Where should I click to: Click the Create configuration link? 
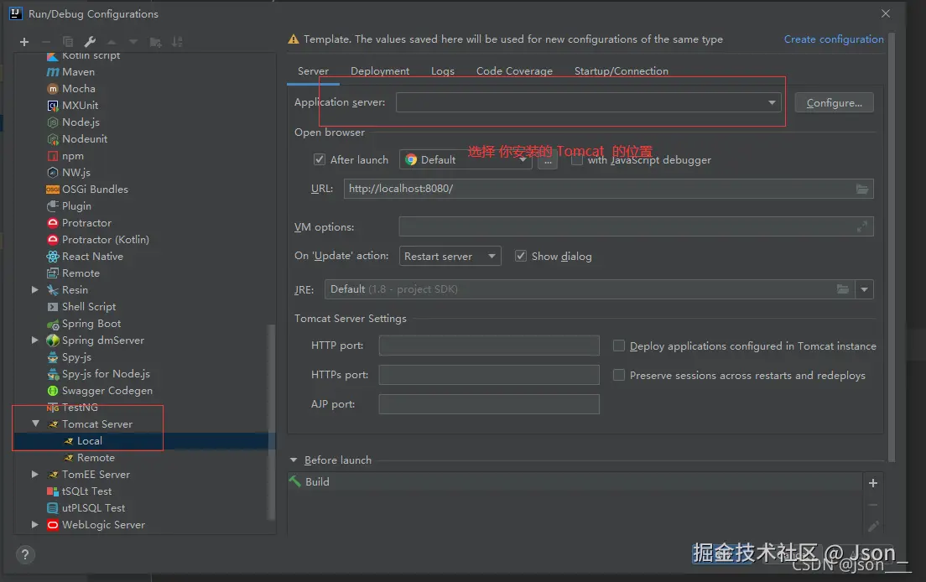[833, 39]
